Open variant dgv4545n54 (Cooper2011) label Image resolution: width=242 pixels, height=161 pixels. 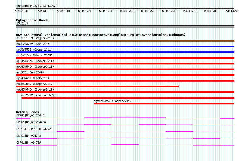click(35, 67)
